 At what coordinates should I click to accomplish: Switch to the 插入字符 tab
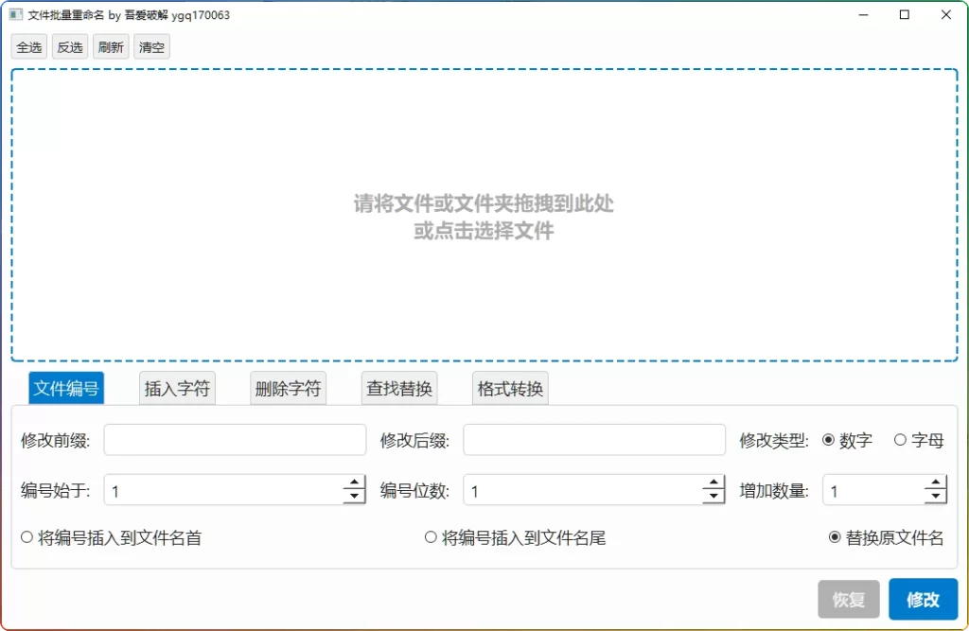176,388
